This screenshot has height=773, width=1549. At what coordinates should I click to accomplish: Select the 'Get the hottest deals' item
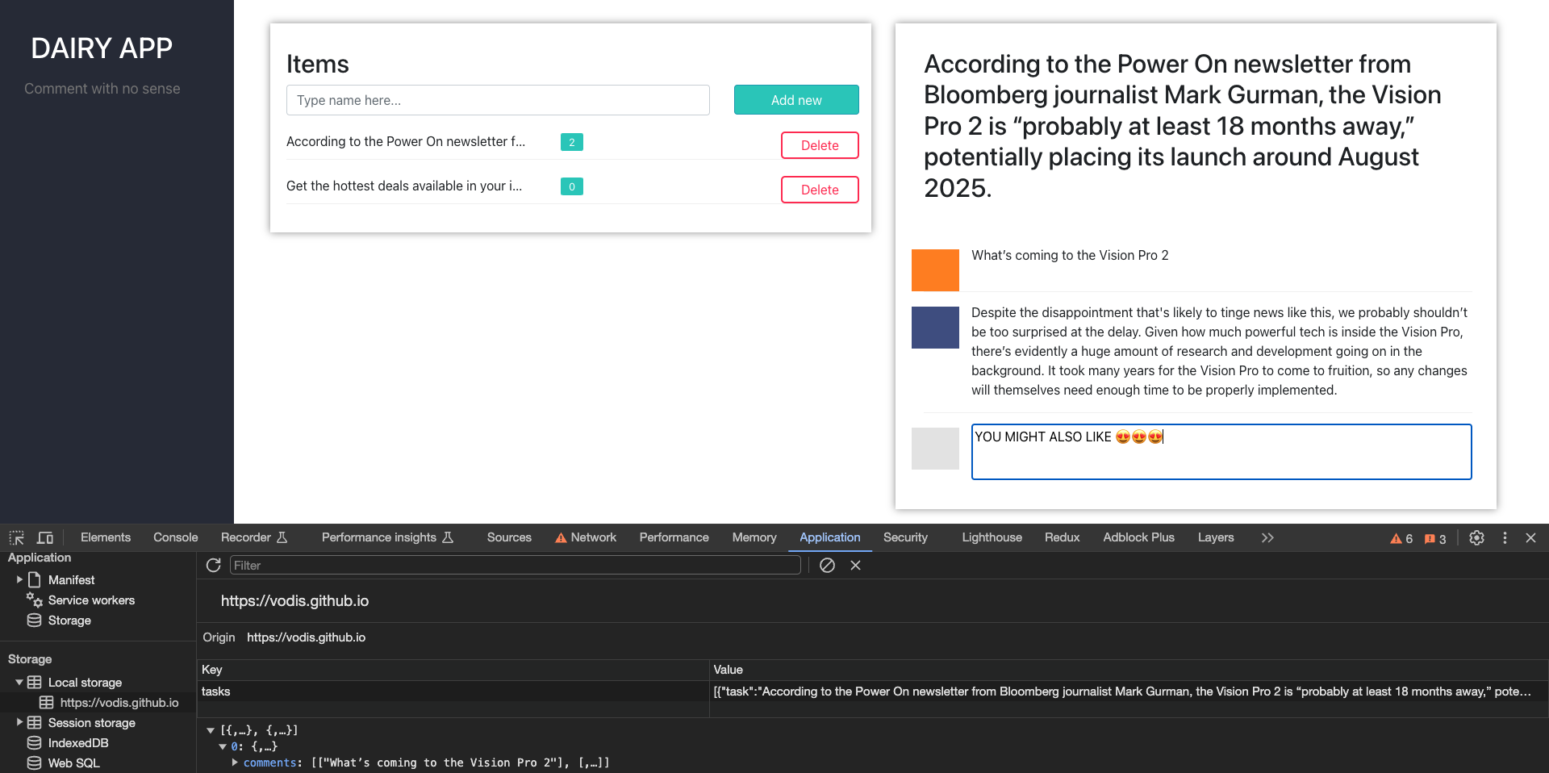[x=404, y=186]
